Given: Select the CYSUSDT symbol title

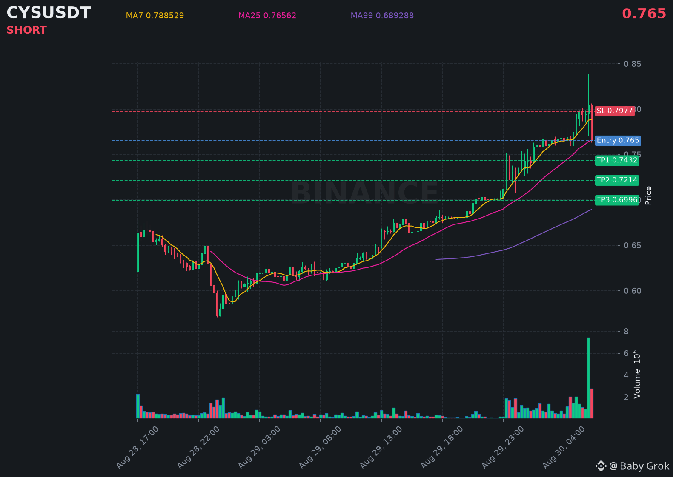Looking at the screenshot, I should [x=49, y=13].
